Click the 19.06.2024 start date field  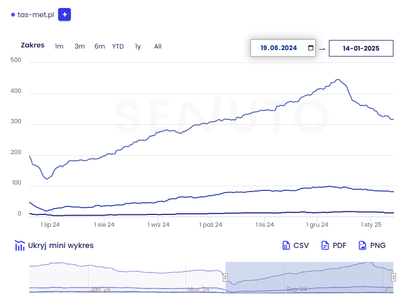283,48
